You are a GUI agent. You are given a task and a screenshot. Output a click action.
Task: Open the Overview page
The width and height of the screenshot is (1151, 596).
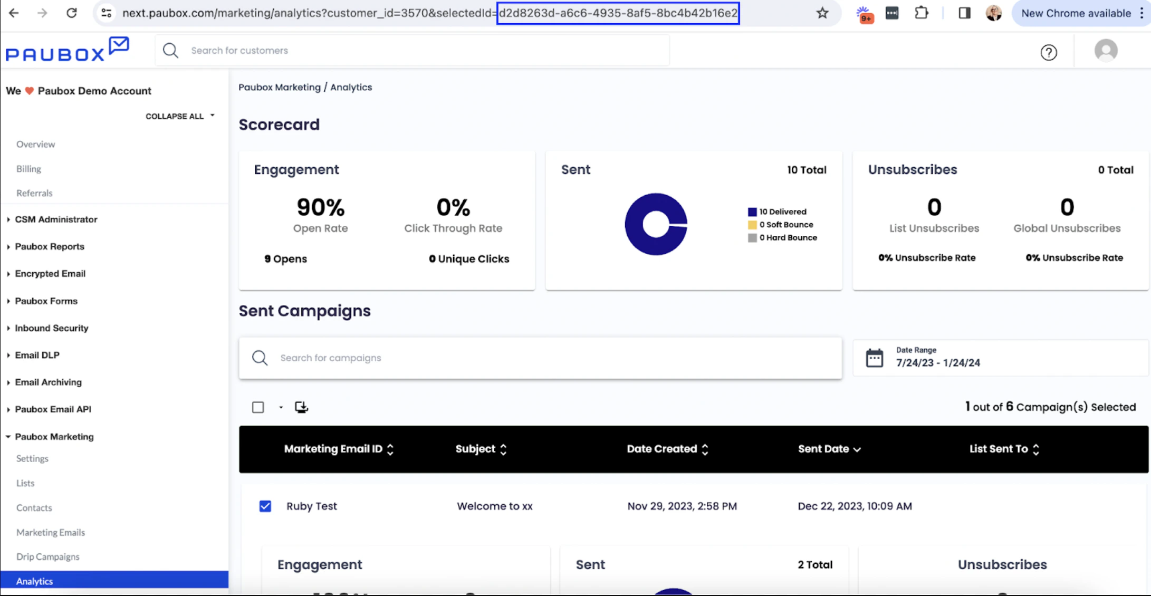(x=35, y=144)
